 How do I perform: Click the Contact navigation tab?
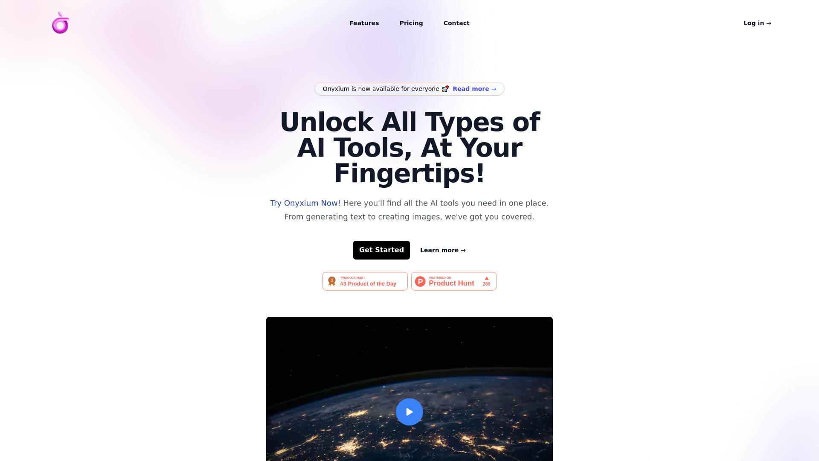pyautogui.click(x=456, y=23)
